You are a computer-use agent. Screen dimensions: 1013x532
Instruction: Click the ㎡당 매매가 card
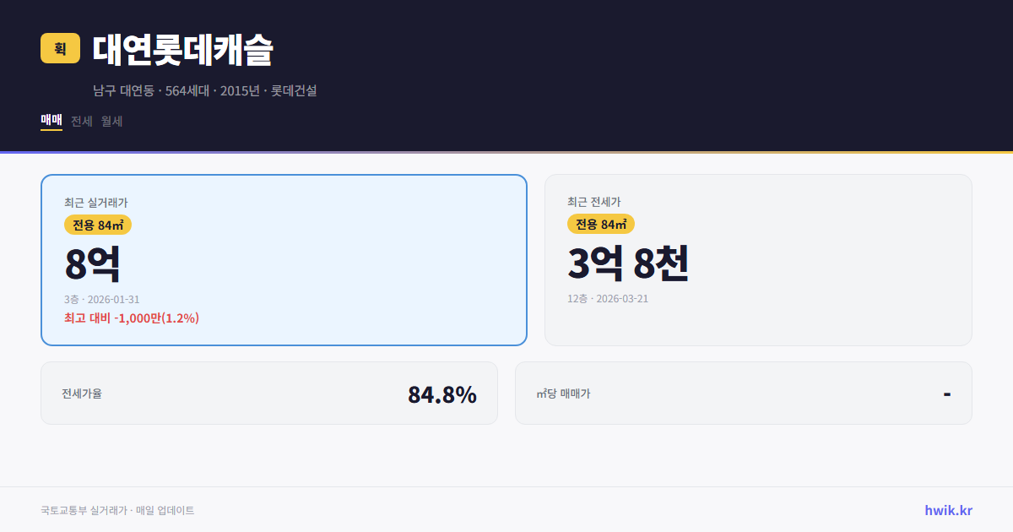click(x=742, y=393)
